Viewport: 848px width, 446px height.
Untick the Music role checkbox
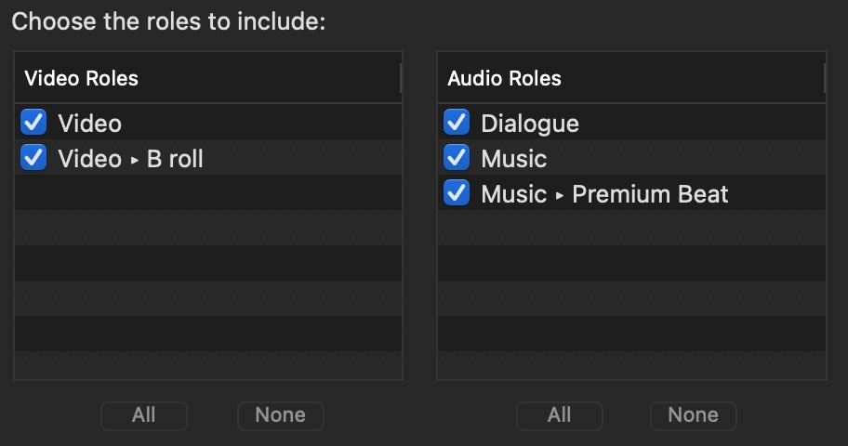(457, 157)
